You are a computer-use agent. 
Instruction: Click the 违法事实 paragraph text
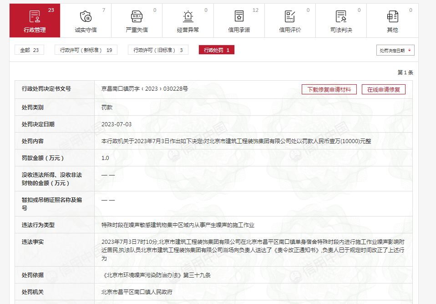pos(253,250)
